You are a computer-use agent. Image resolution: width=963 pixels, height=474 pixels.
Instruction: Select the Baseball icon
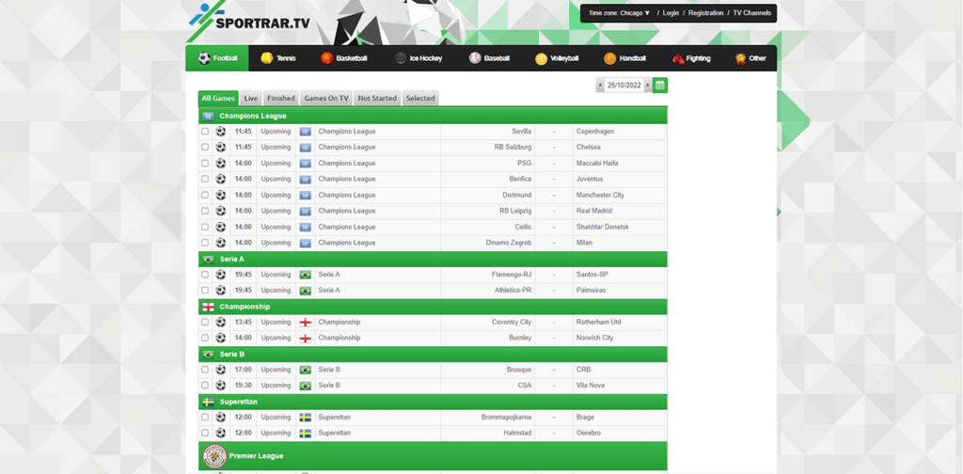coord(475,58)
